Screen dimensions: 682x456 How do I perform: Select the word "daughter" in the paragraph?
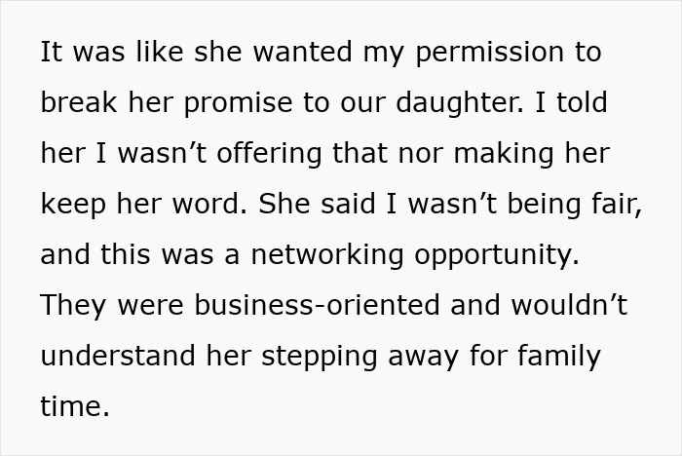pos(460,102)
